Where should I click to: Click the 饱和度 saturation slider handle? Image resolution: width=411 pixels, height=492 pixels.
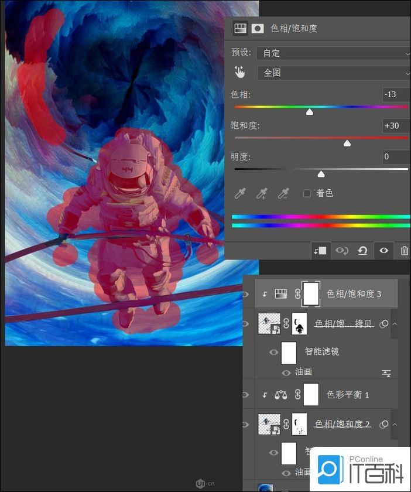(347, 143)
